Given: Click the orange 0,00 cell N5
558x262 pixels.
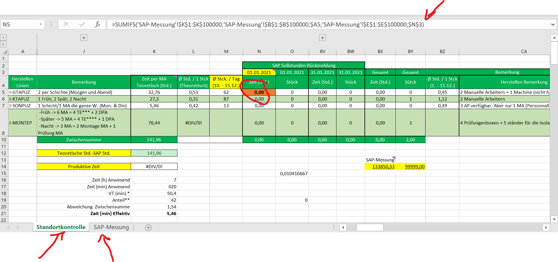Looking at the screenshot, I should tap(259, 92).
